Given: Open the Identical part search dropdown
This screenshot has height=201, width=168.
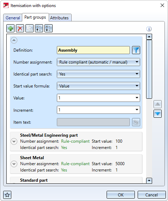Looking at the screenshot, I should (98, 74).
